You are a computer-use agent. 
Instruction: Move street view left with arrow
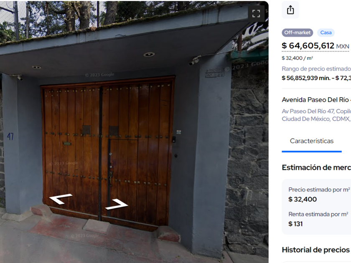61,199
